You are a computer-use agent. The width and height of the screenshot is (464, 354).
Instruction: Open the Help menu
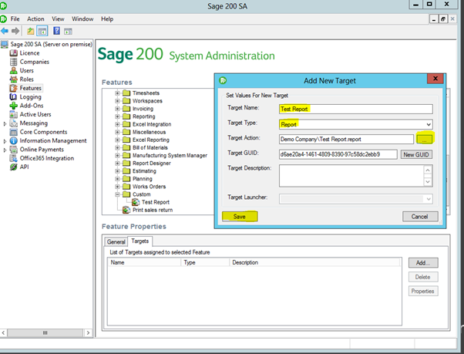tap(107, 19)
